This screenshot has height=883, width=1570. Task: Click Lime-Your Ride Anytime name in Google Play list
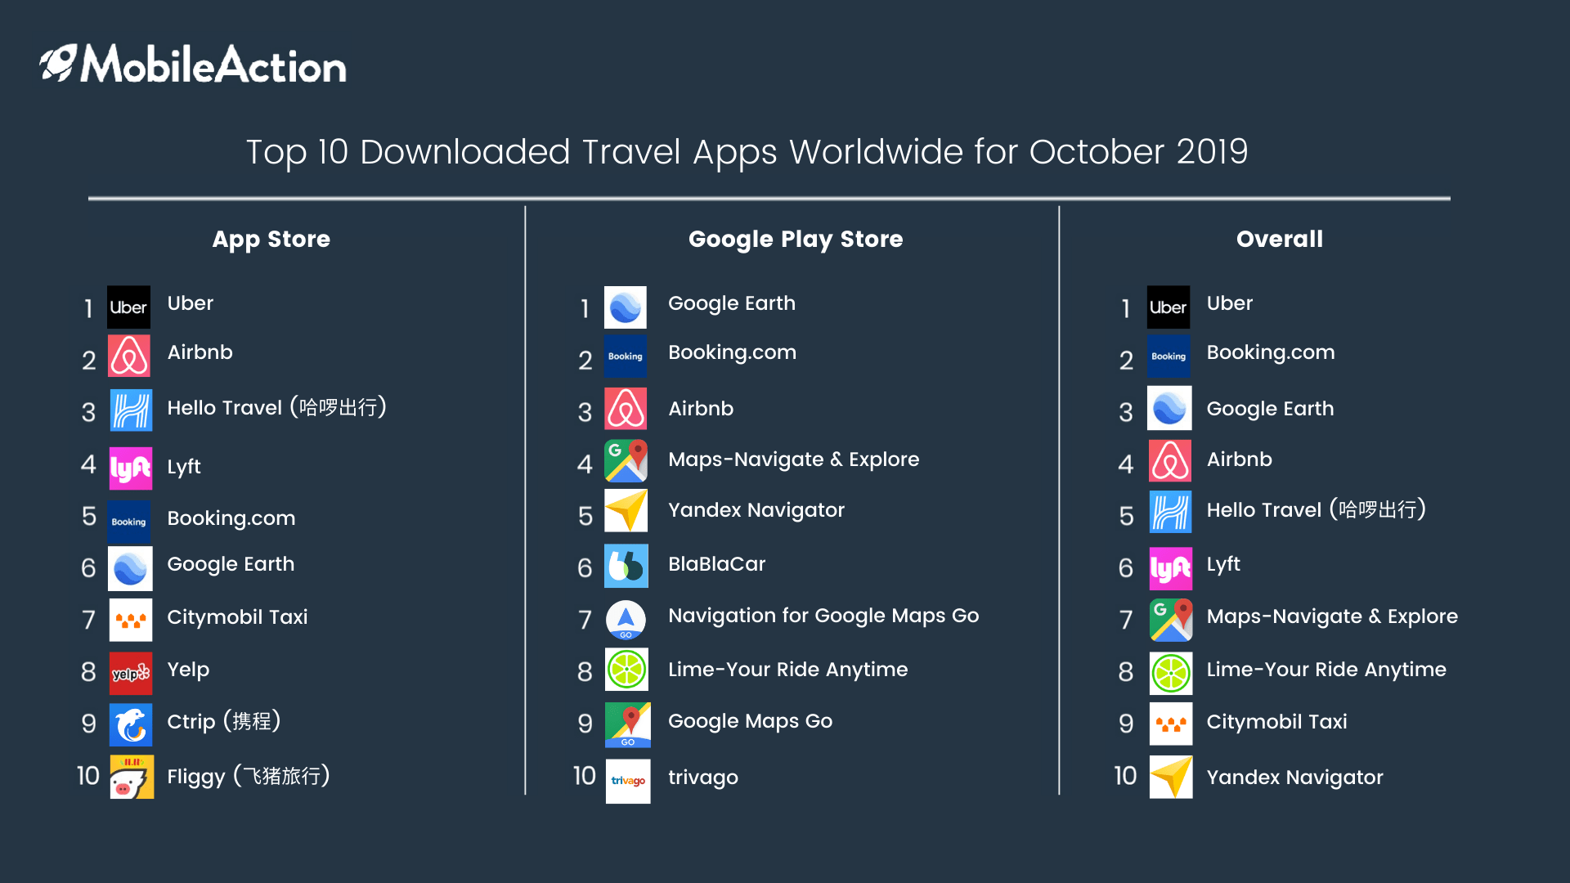788,670
